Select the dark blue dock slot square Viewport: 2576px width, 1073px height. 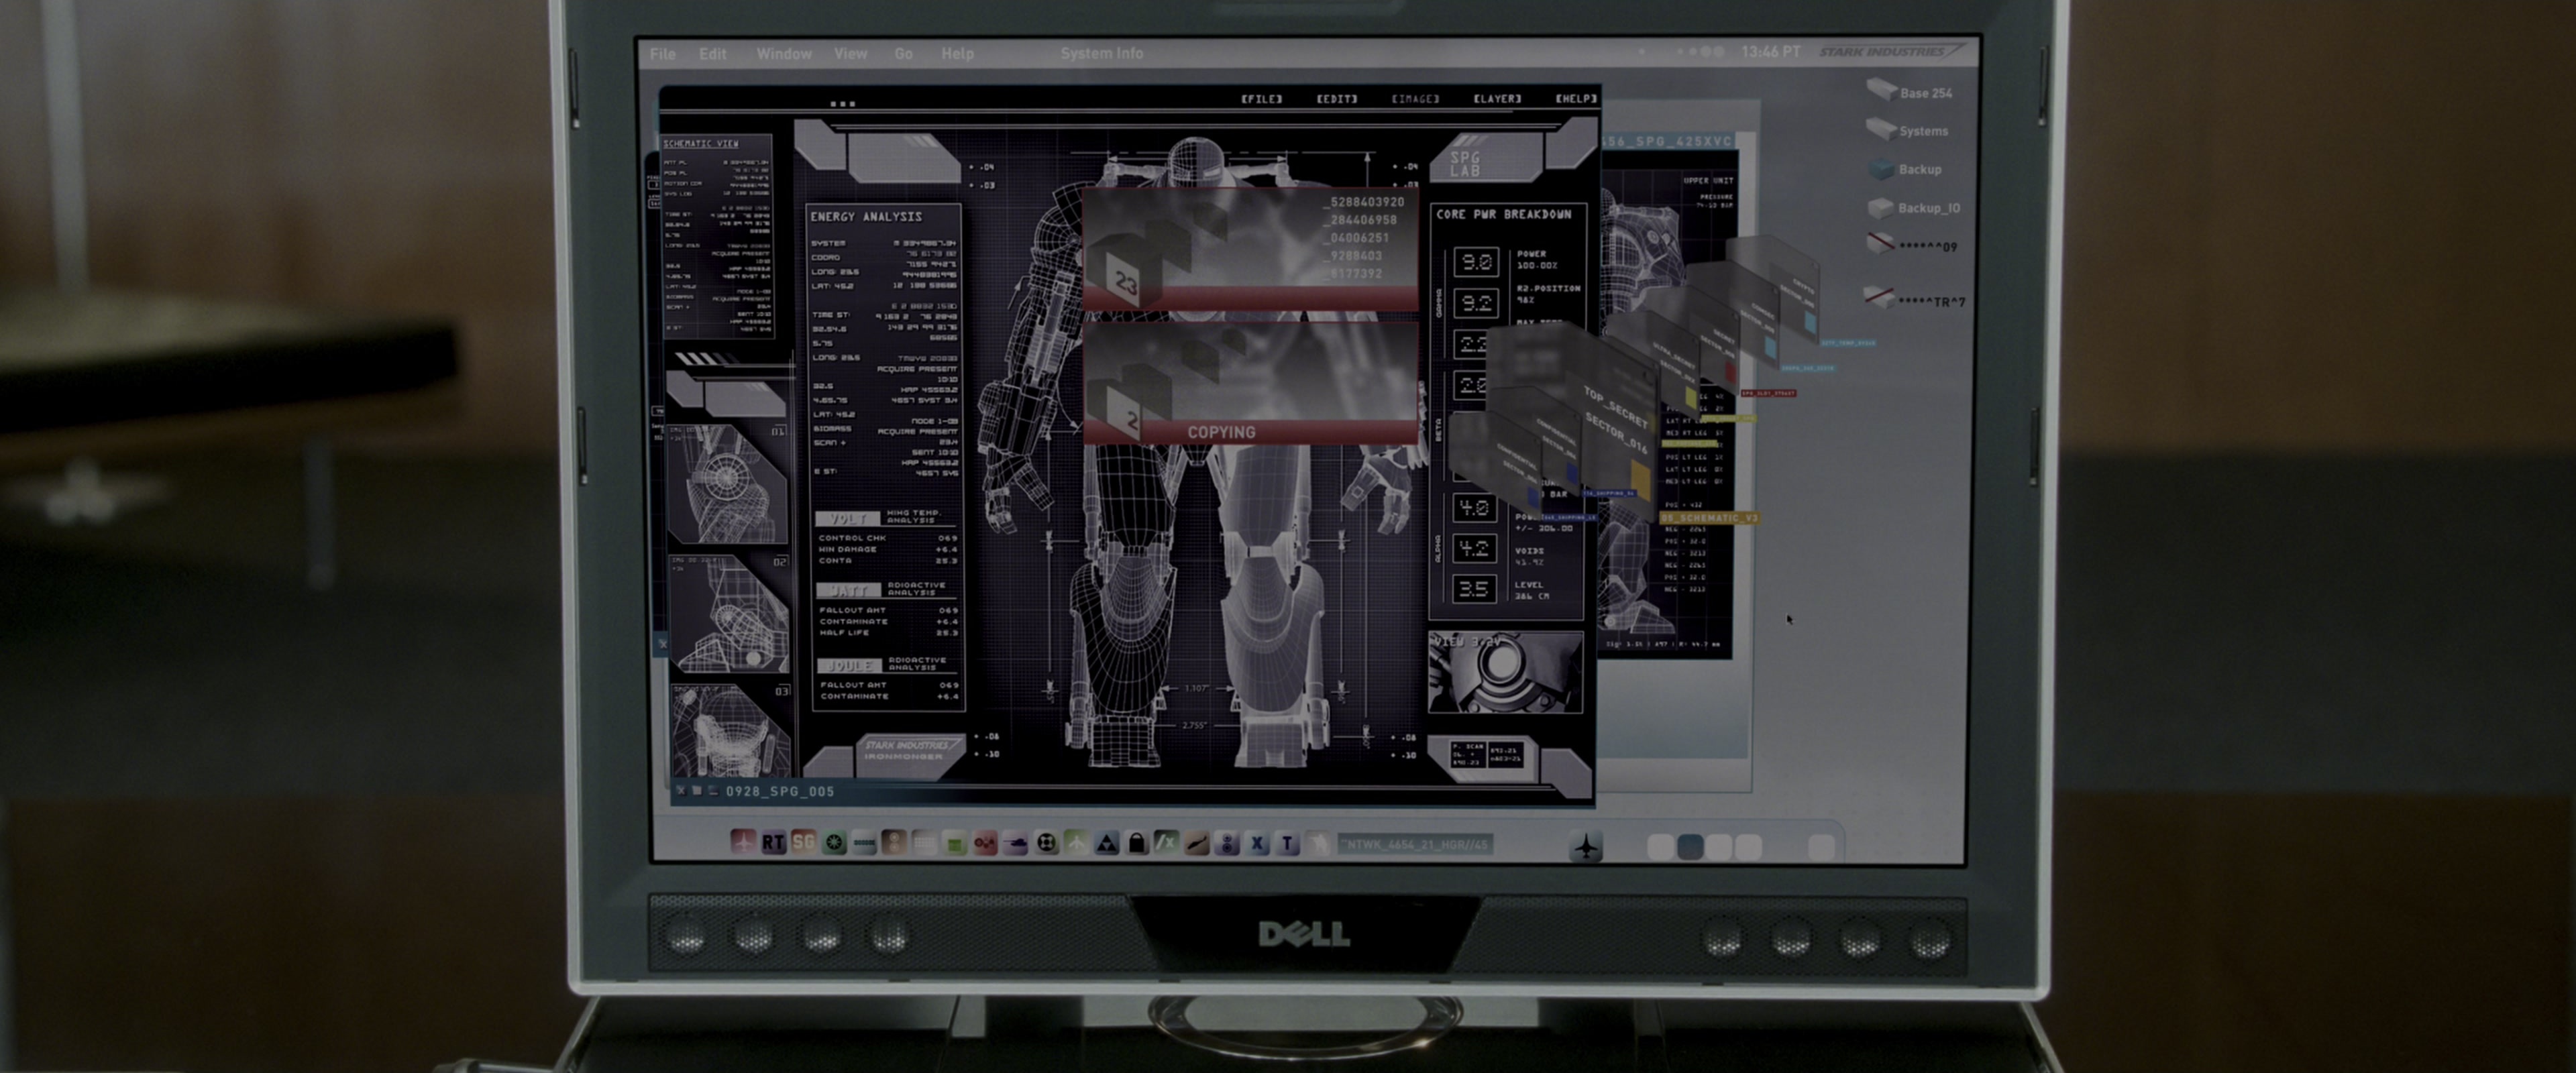coord(1690,847)
